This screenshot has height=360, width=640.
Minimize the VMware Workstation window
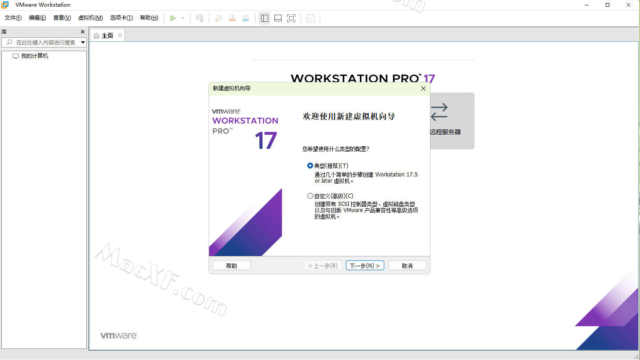[x=587, y=5]
